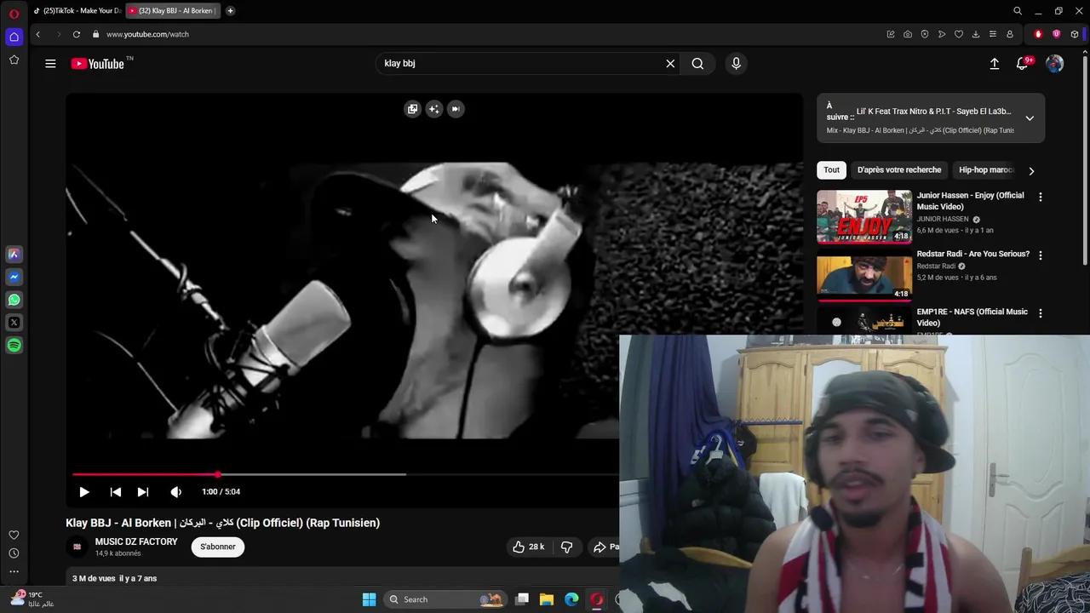This screenshot has width=1090, height=613.
Task: Start voice search with microphone icon
Action: pos(736,63)
